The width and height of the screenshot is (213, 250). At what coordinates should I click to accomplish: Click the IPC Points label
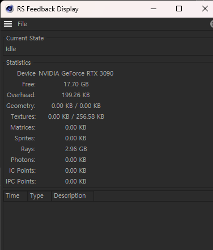tap(21, 181)
